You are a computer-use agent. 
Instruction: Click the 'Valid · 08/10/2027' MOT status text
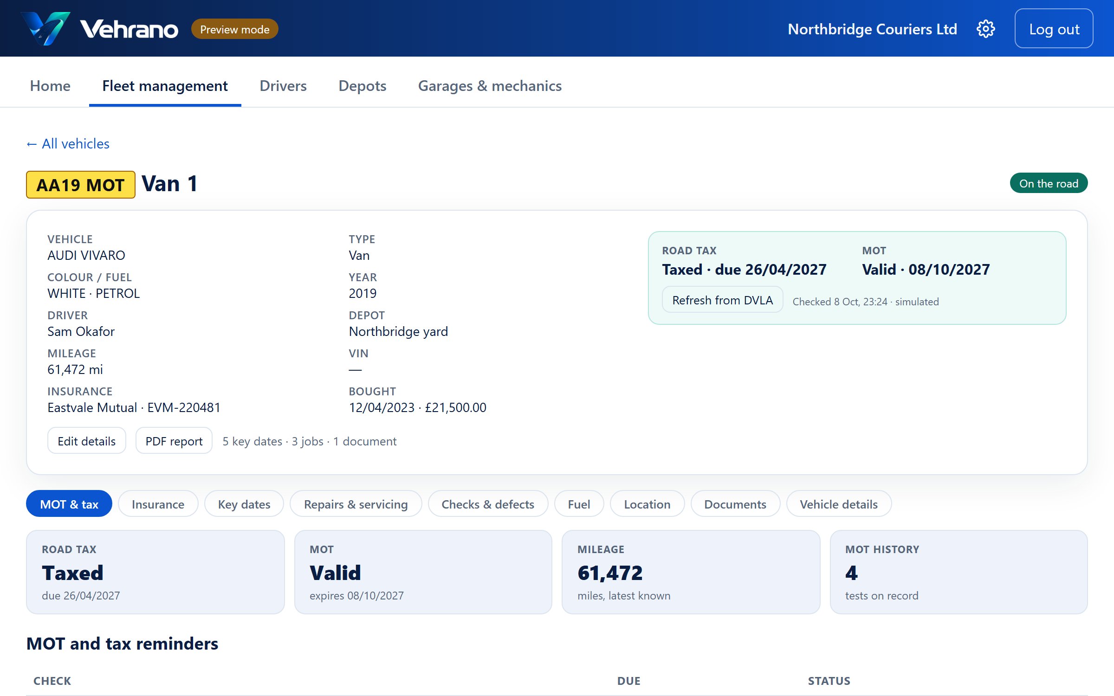pyautogui.click(x=926, y=270)
